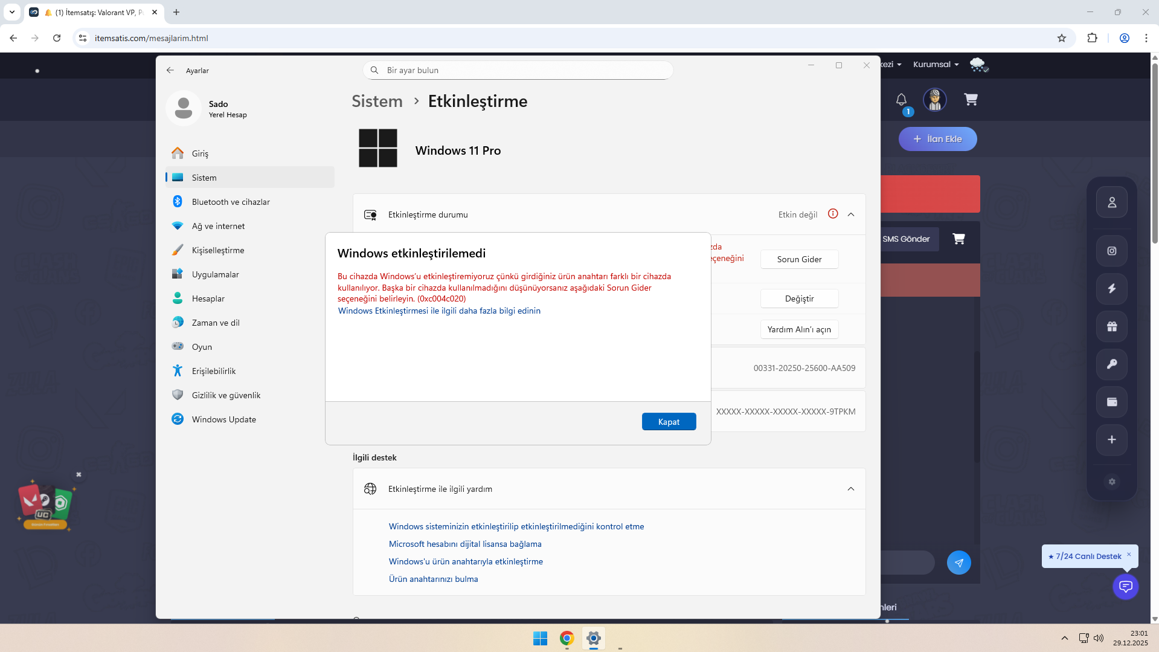The width and height of the screenshot is (1159, 652).
Task: Bookmark this page with the star icon
Action: 1061,38
